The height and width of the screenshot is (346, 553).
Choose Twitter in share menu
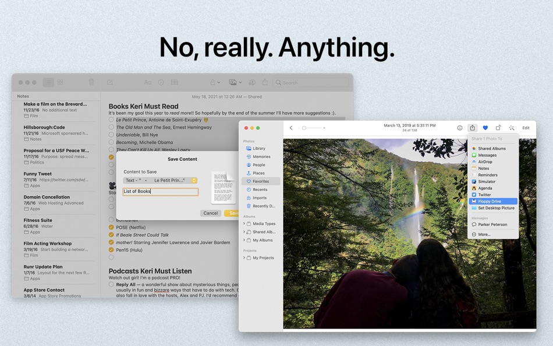(492, 195)
